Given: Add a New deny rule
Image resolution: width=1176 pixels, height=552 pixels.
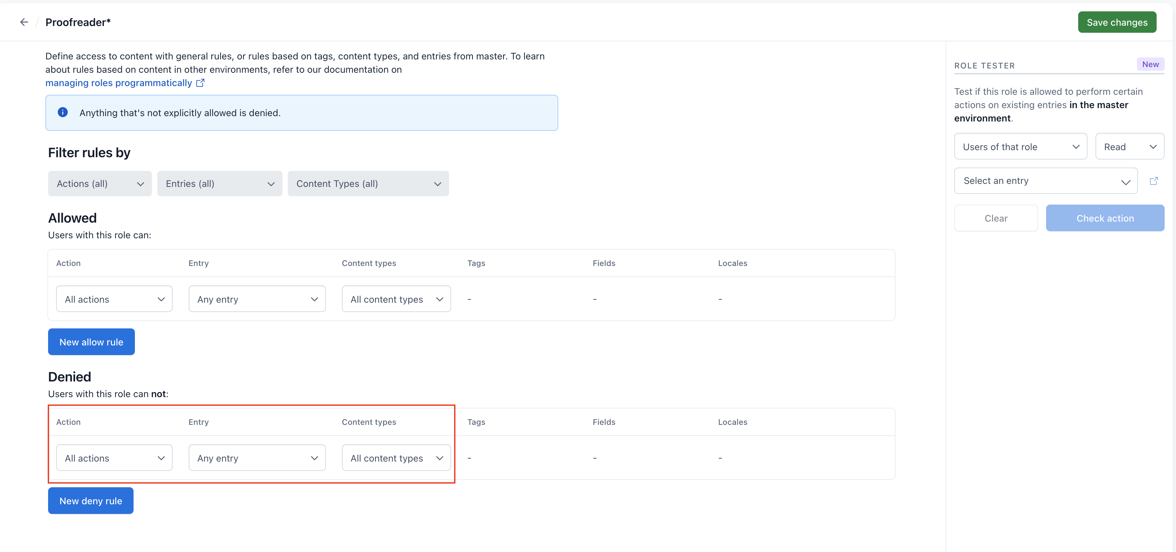Looking at the screenshot, I should [90, 501].
